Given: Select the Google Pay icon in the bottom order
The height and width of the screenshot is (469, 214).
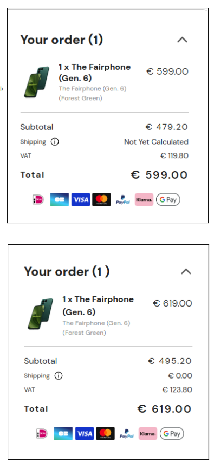Looking at the screenshot, I should click(172, 433).
